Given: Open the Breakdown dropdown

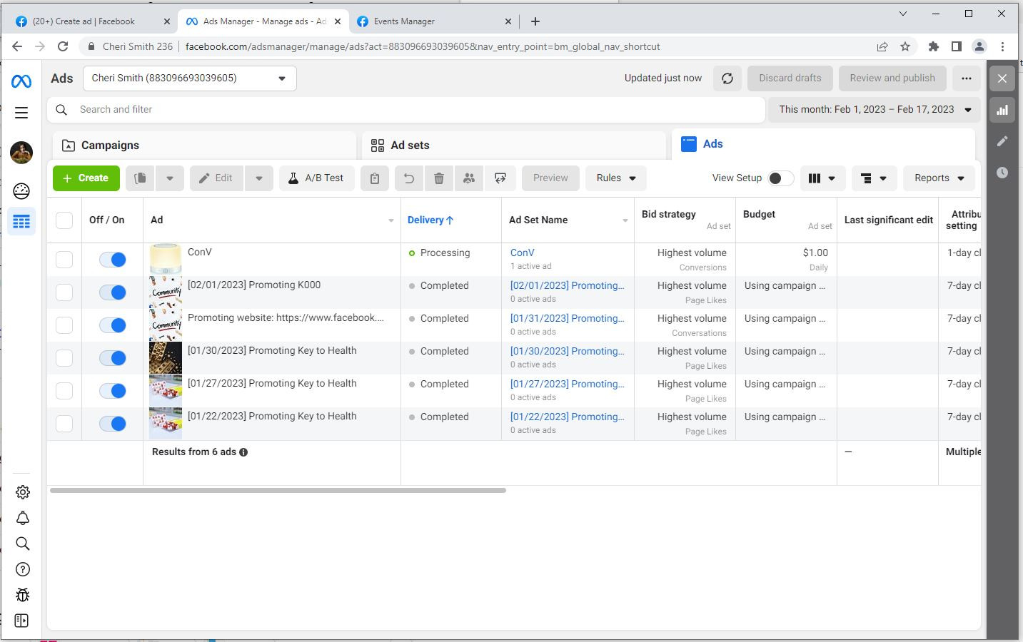Looking at the screenshot, I should (874, 178).
